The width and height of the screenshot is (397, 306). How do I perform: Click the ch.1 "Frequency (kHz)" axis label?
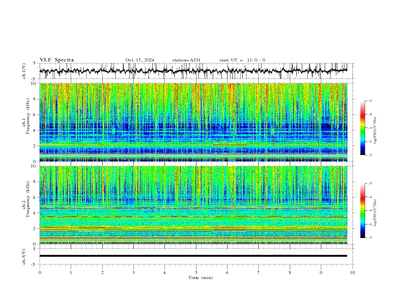click(28, 116)
